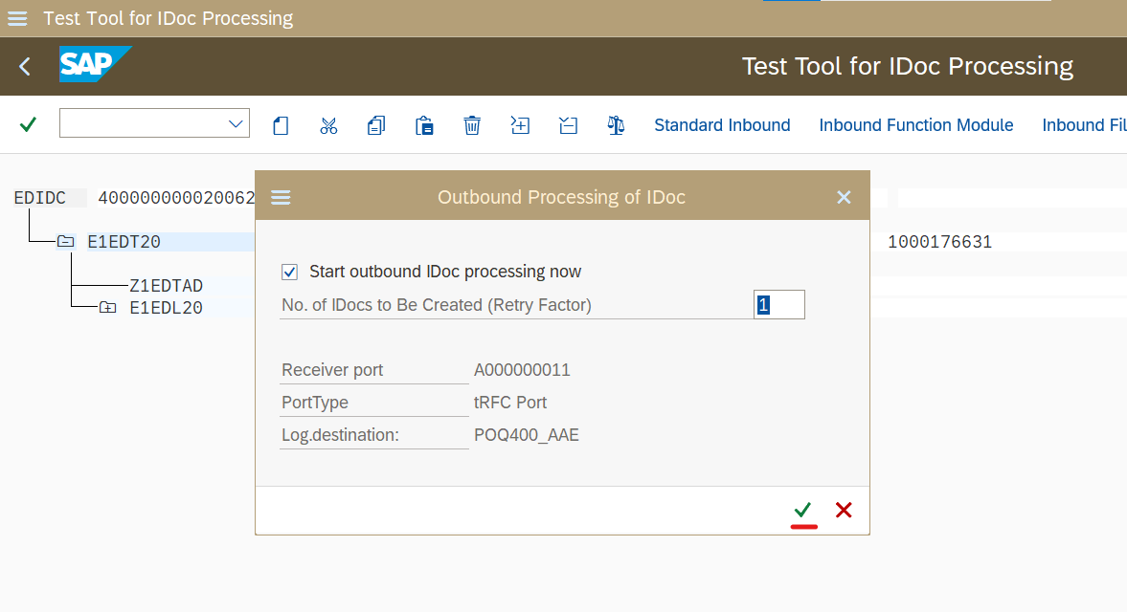Image resolution: width=1127 pixels, height=612 pixels.
Task: Click the Standard Inbound button
Action: click(722, 125)
